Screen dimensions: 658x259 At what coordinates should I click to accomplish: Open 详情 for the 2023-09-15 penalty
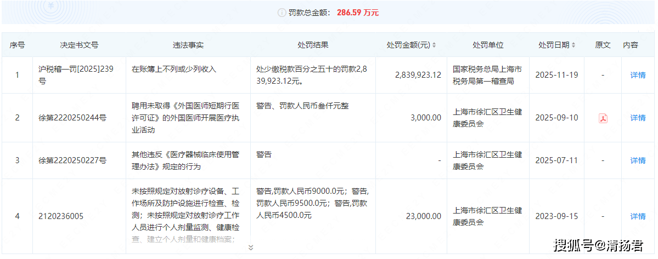point(638,216)
